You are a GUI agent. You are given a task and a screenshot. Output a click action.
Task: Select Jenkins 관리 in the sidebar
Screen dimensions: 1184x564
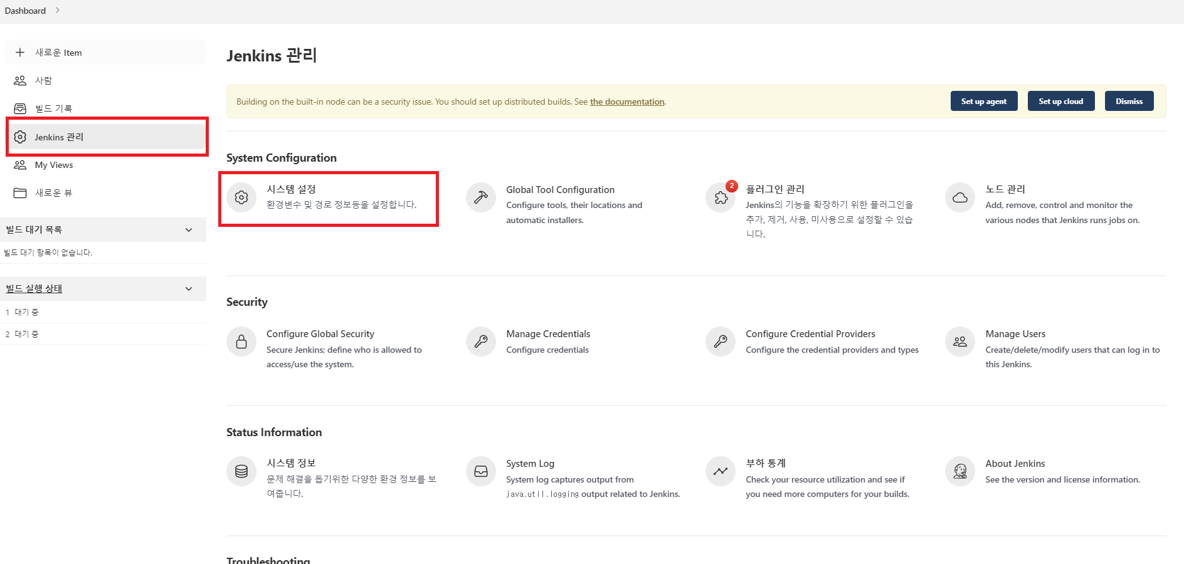coord(107,137)
